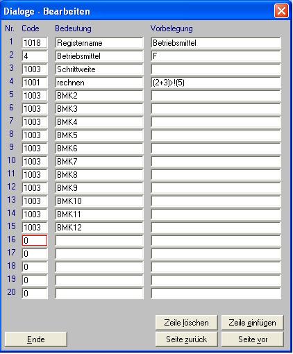Close the Dialoge - Bearbeiten window

point(281,10)
